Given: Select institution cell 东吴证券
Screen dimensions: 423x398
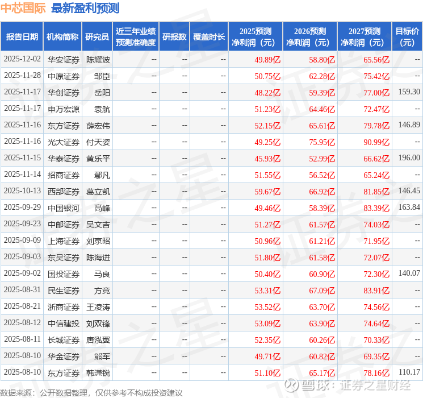Looking at the screenshot, I should (x=64, y=258).
